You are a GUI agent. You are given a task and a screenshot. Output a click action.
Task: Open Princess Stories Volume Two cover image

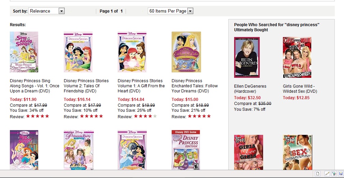(x=78, y=52)
